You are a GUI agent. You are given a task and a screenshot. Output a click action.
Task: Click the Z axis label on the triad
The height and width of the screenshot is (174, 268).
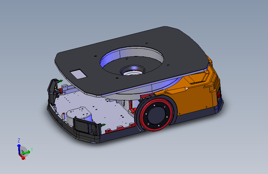pyautogui.click(x=19, y=141)
